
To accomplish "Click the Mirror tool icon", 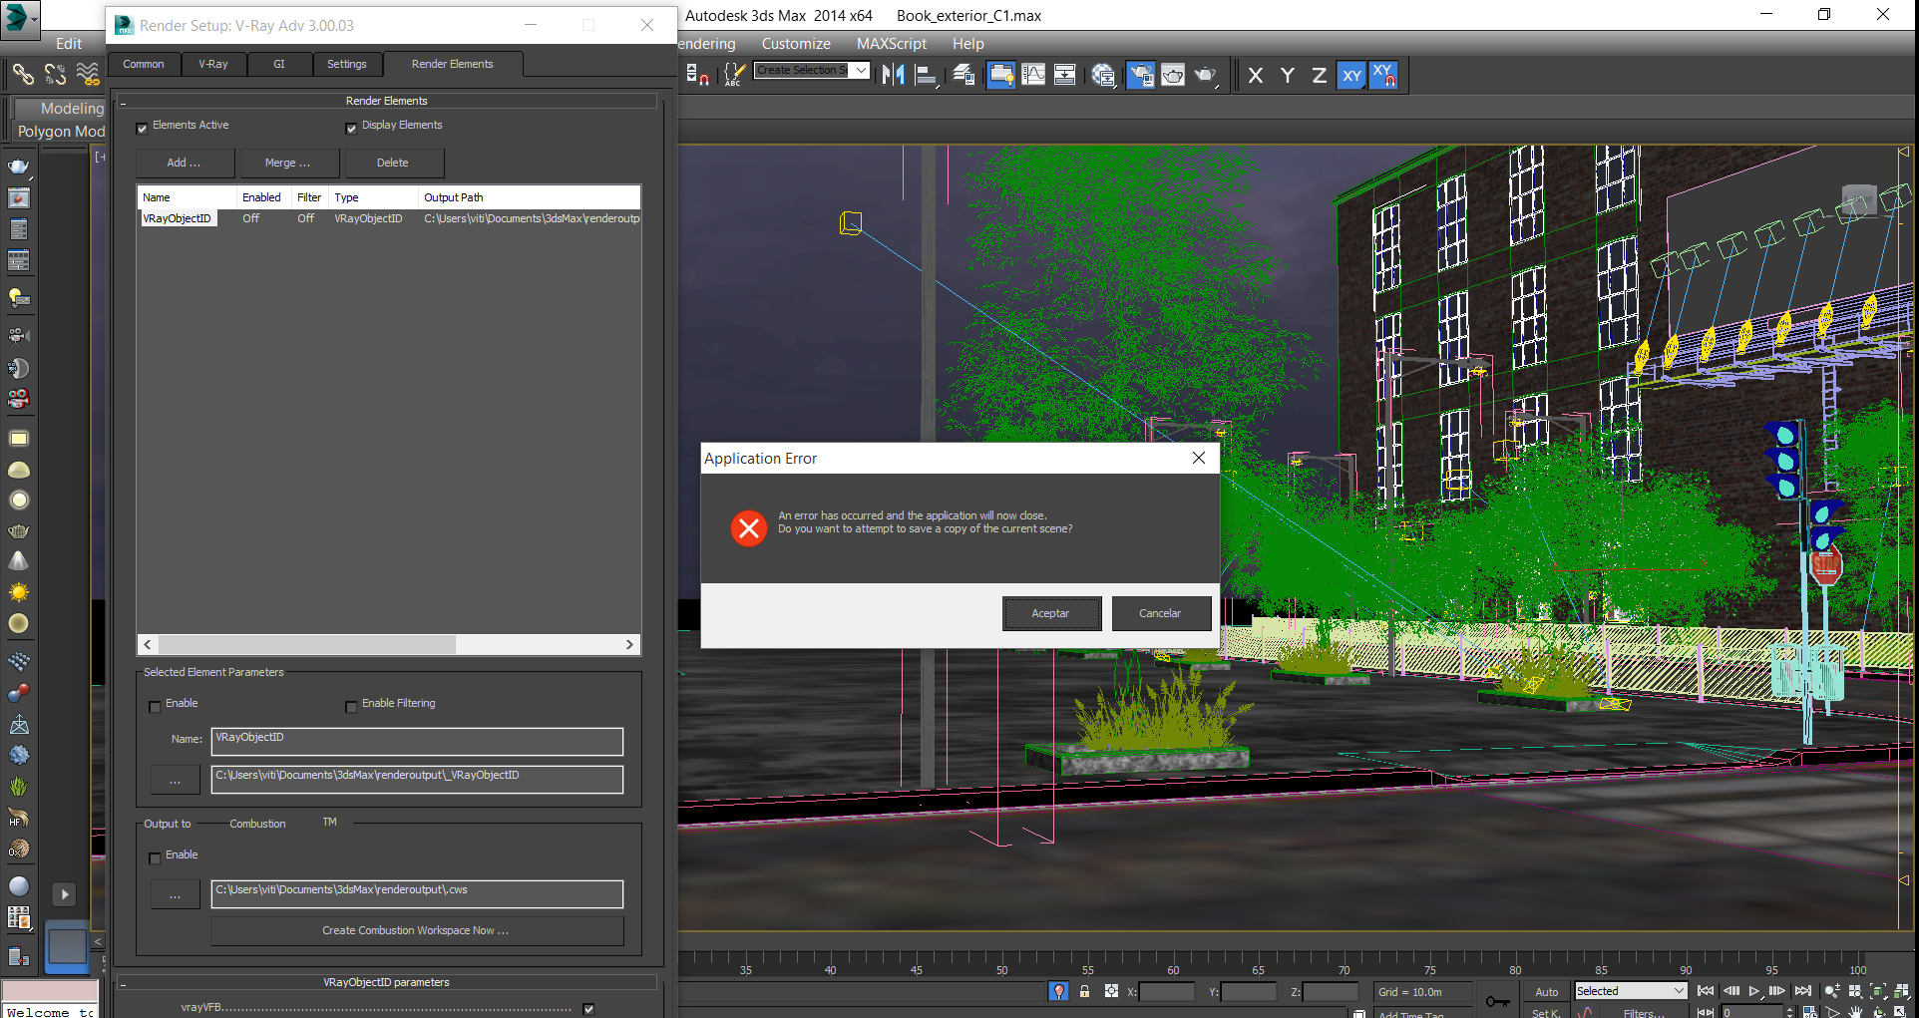I will 894,75.
